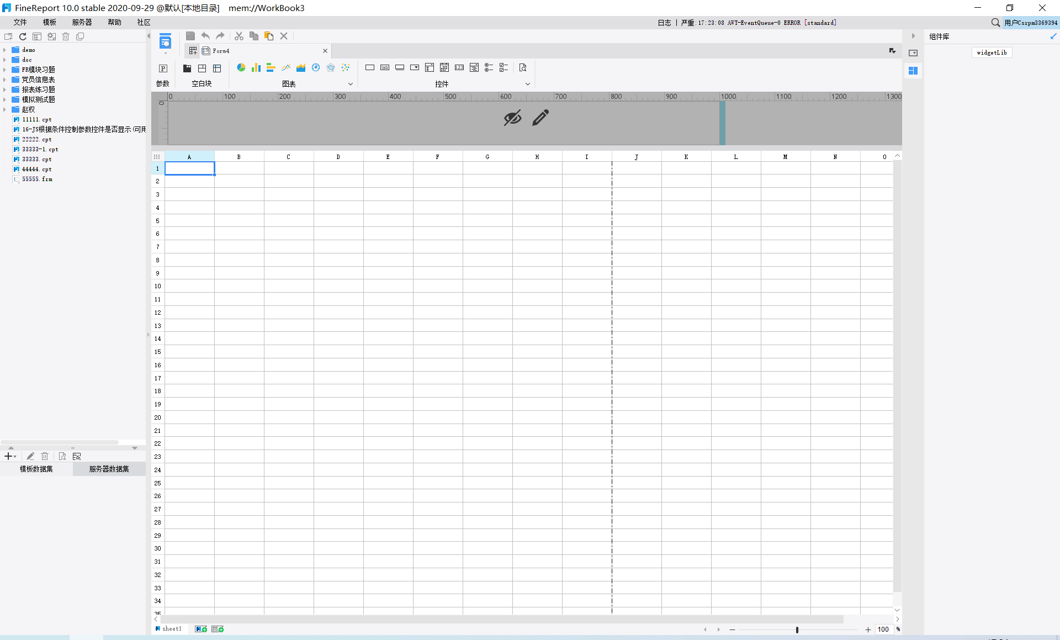Open the 文件 menu
The image size is (1060, 640).
(x=20, y=23)
